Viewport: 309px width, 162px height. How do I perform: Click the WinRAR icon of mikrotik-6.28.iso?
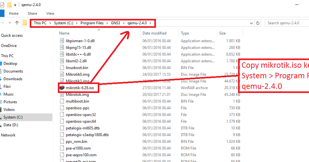(62, 88)
